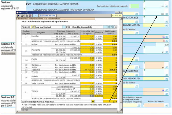Click the RV2 total value 277 cell

[110, 101]
